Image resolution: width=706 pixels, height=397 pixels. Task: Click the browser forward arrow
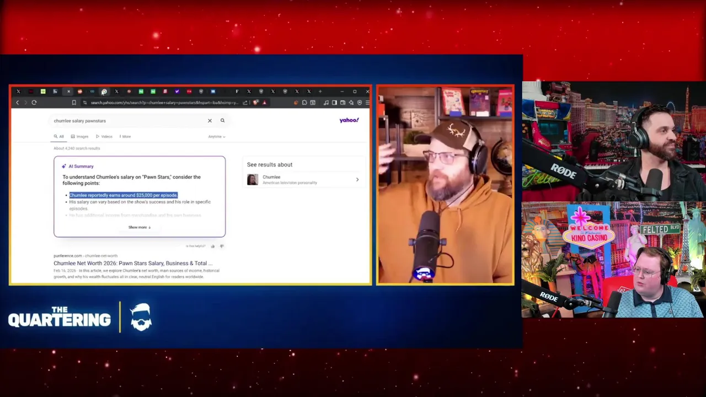coord(25,103)
